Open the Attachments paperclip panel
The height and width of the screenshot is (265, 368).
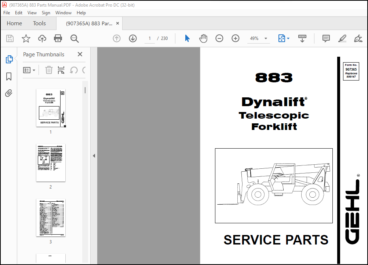9,93
